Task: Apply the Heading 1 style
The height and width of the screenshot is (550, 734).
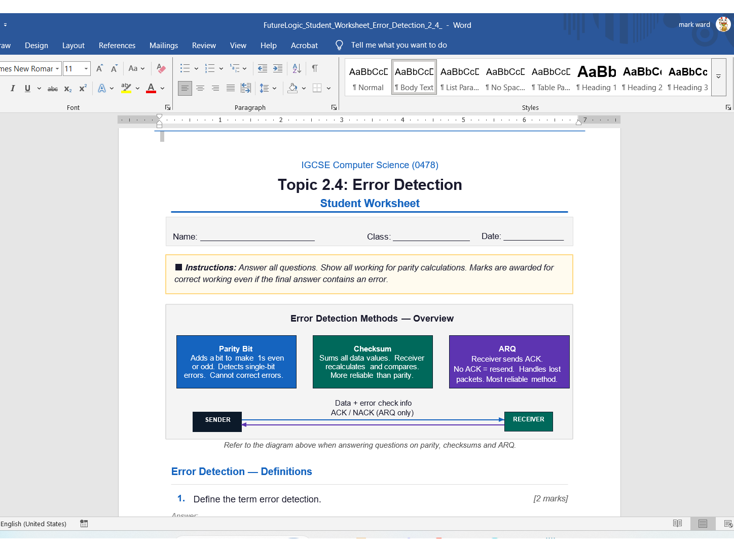Action: pos(597,77)
